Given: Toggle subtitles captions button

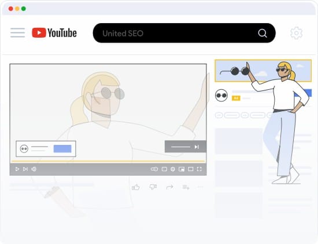Looking at the screenshot, I should click(x=164, y=169).
